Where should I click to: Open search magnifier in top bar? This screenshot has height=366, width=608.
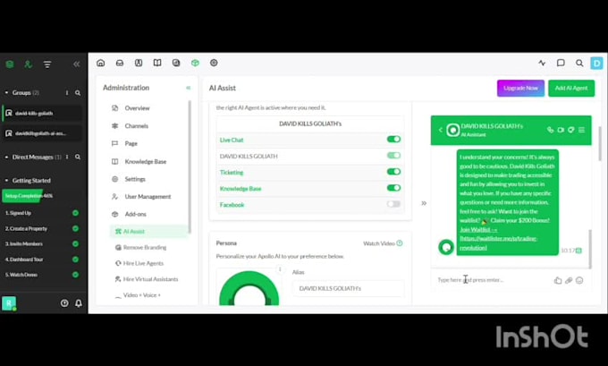pos(579,63)
